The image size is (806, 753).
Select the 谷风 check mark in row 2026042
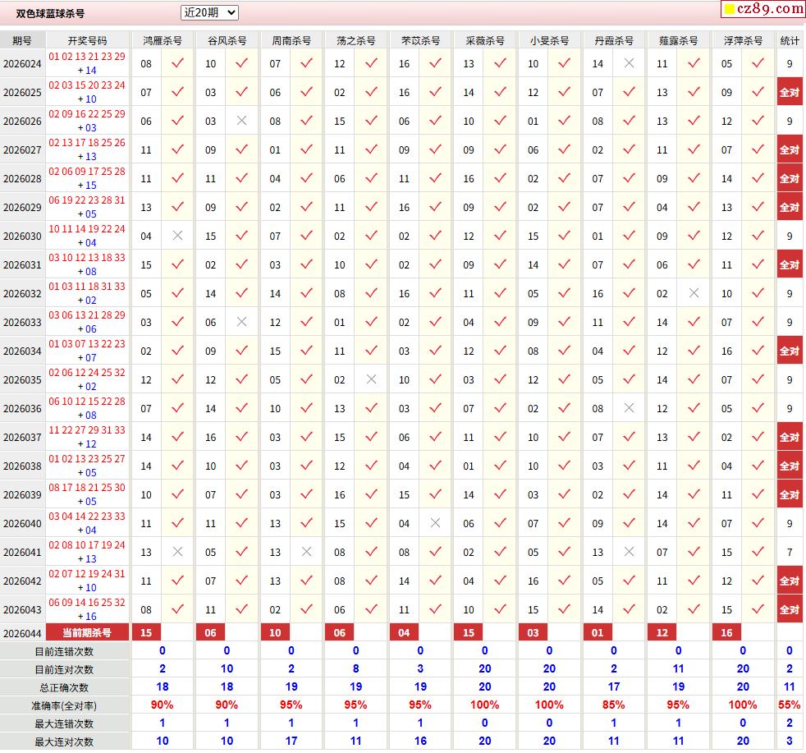[x=242, y=581]
